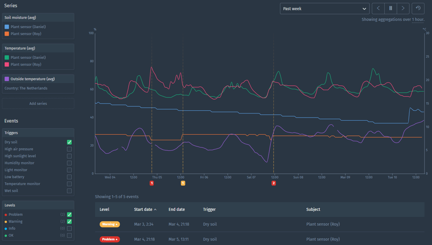This screenshot has height=245, width=432.
Task: Click the Warning level badge in table
Action: tap(110, 224)
